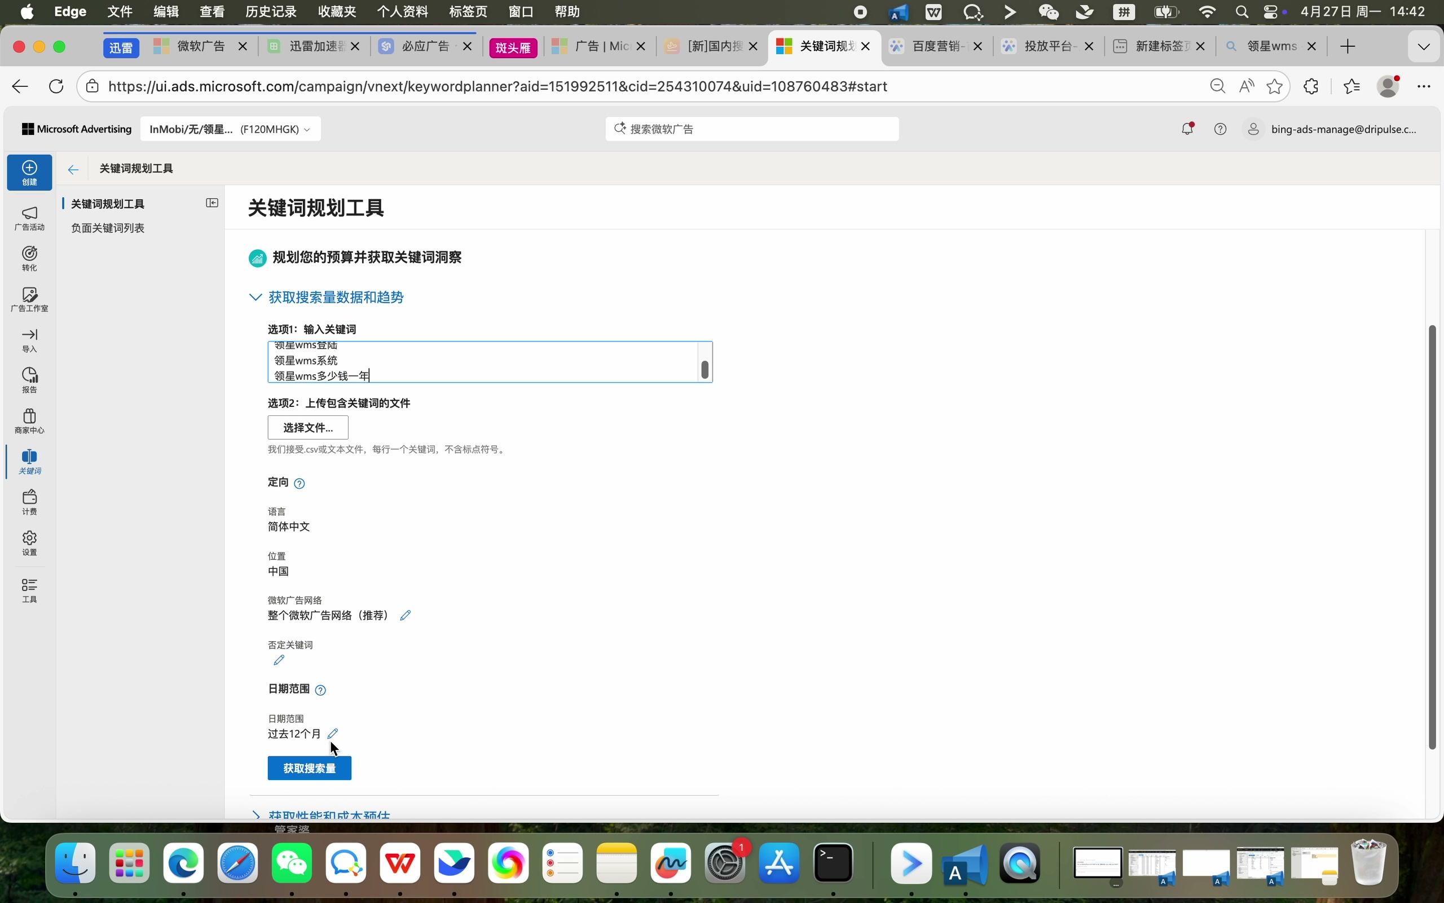Open WeChat in the Dock
Viewport: 1444px width, 903px height.
[292, 863]
